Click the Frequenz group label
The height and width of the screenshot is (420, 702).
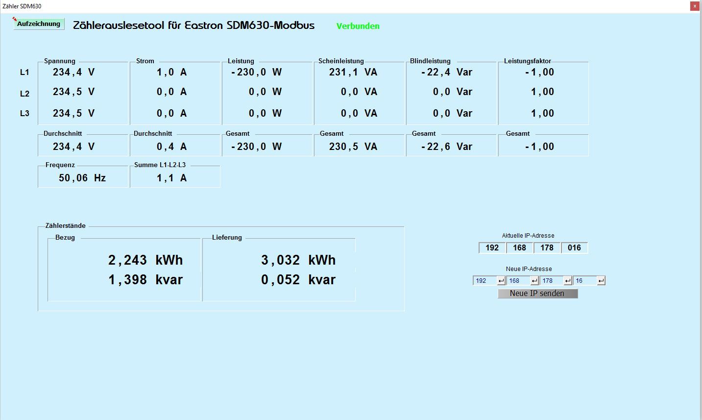click(x=60, y=165)
